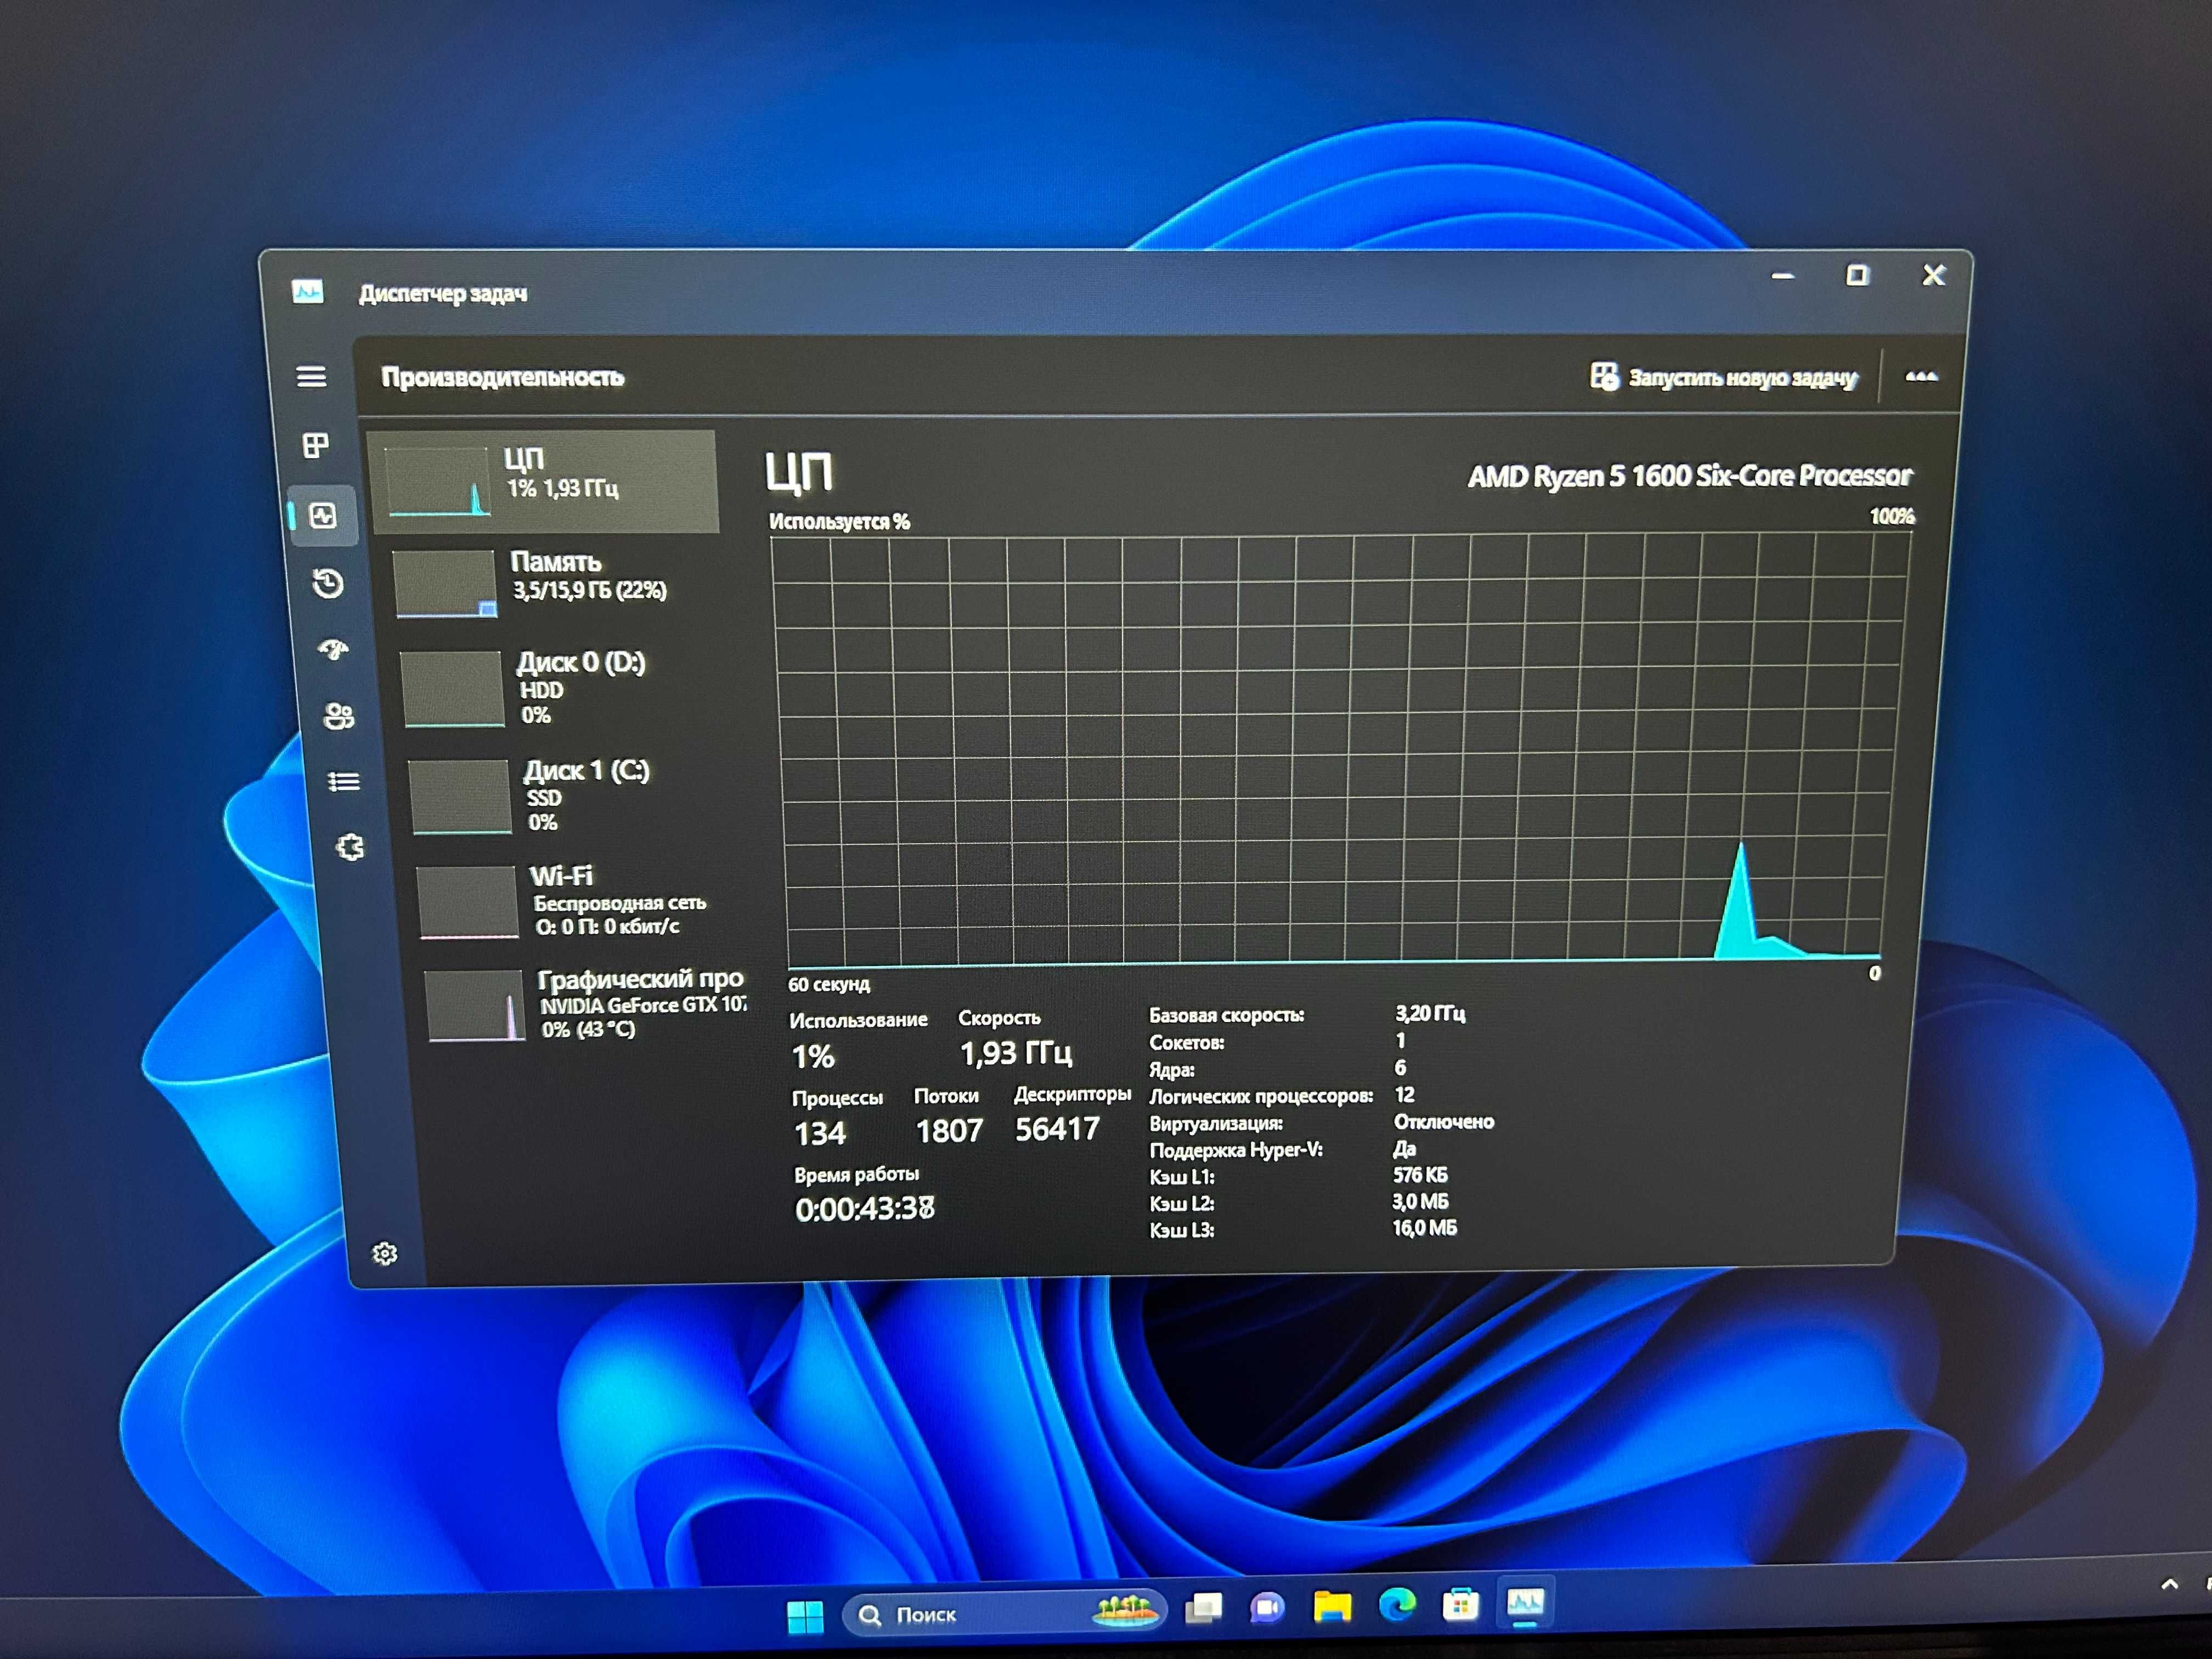Click the 1,93 ГГц speed value
Image resolution: width=2212 pixels, height=1659 pixels.
[1016, 1052]
